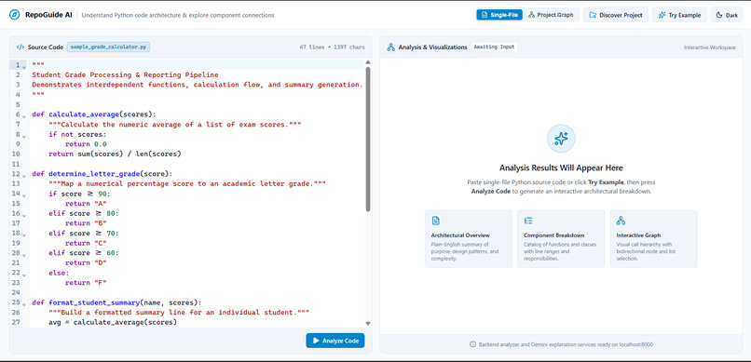This screenshot has width=751, height=362.
Task: Click the Component Breakdown list icon
Action: [x=528, y=221]
